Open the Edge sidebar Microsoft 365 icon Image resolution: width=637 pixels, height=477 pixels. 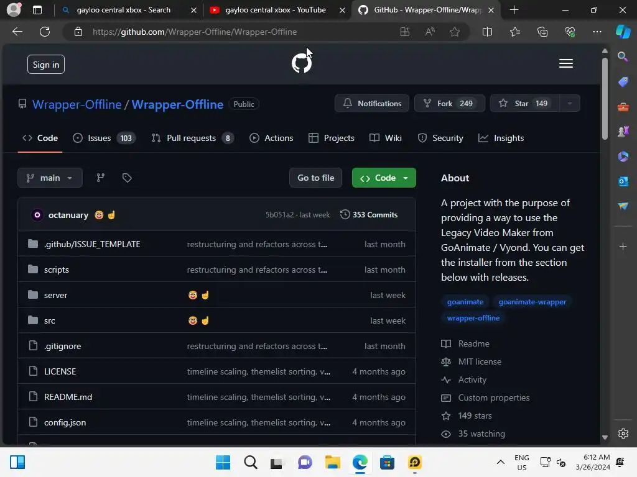pos(623,157)
